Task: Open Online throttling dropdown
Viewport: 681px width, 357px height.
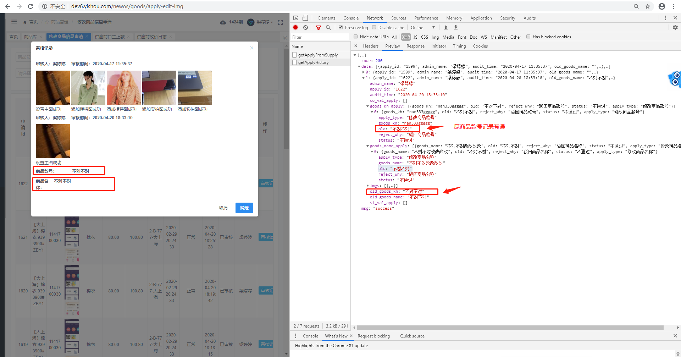Action: (423, 27)
